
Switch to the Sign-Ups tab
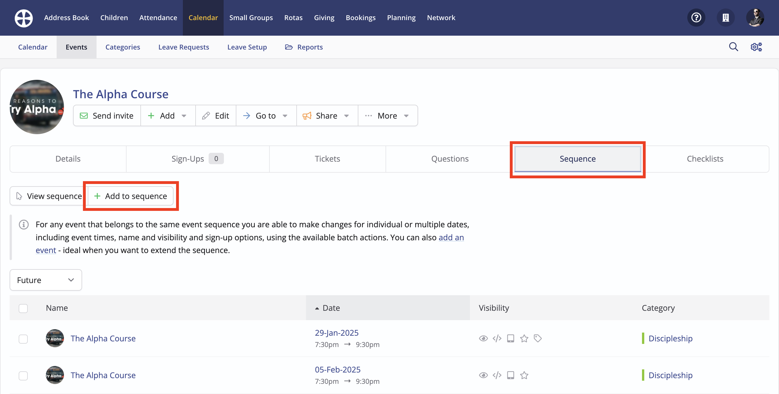(x=198, y=159)
